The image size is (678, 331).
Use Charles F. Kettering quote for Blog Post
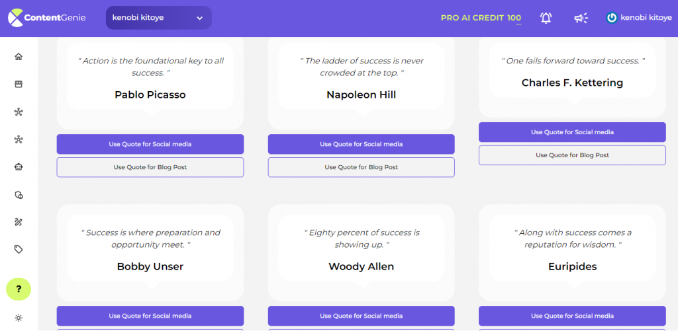pos(572,155)
